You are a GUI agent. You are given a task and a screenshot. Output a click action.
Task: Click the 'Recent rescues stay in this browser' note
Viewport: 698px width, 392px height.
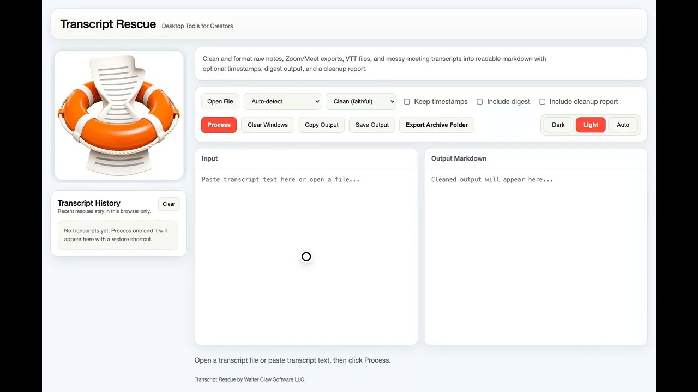pyautogui.click(x=104, y=211)
